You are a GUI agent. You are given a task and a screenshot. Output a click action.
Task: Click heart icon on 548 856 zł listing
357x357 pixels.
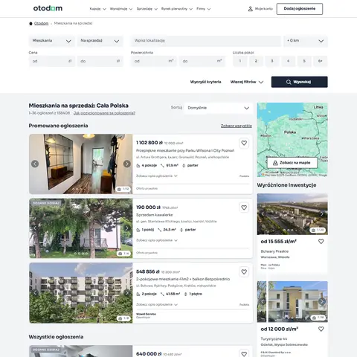tap(244, 272)
